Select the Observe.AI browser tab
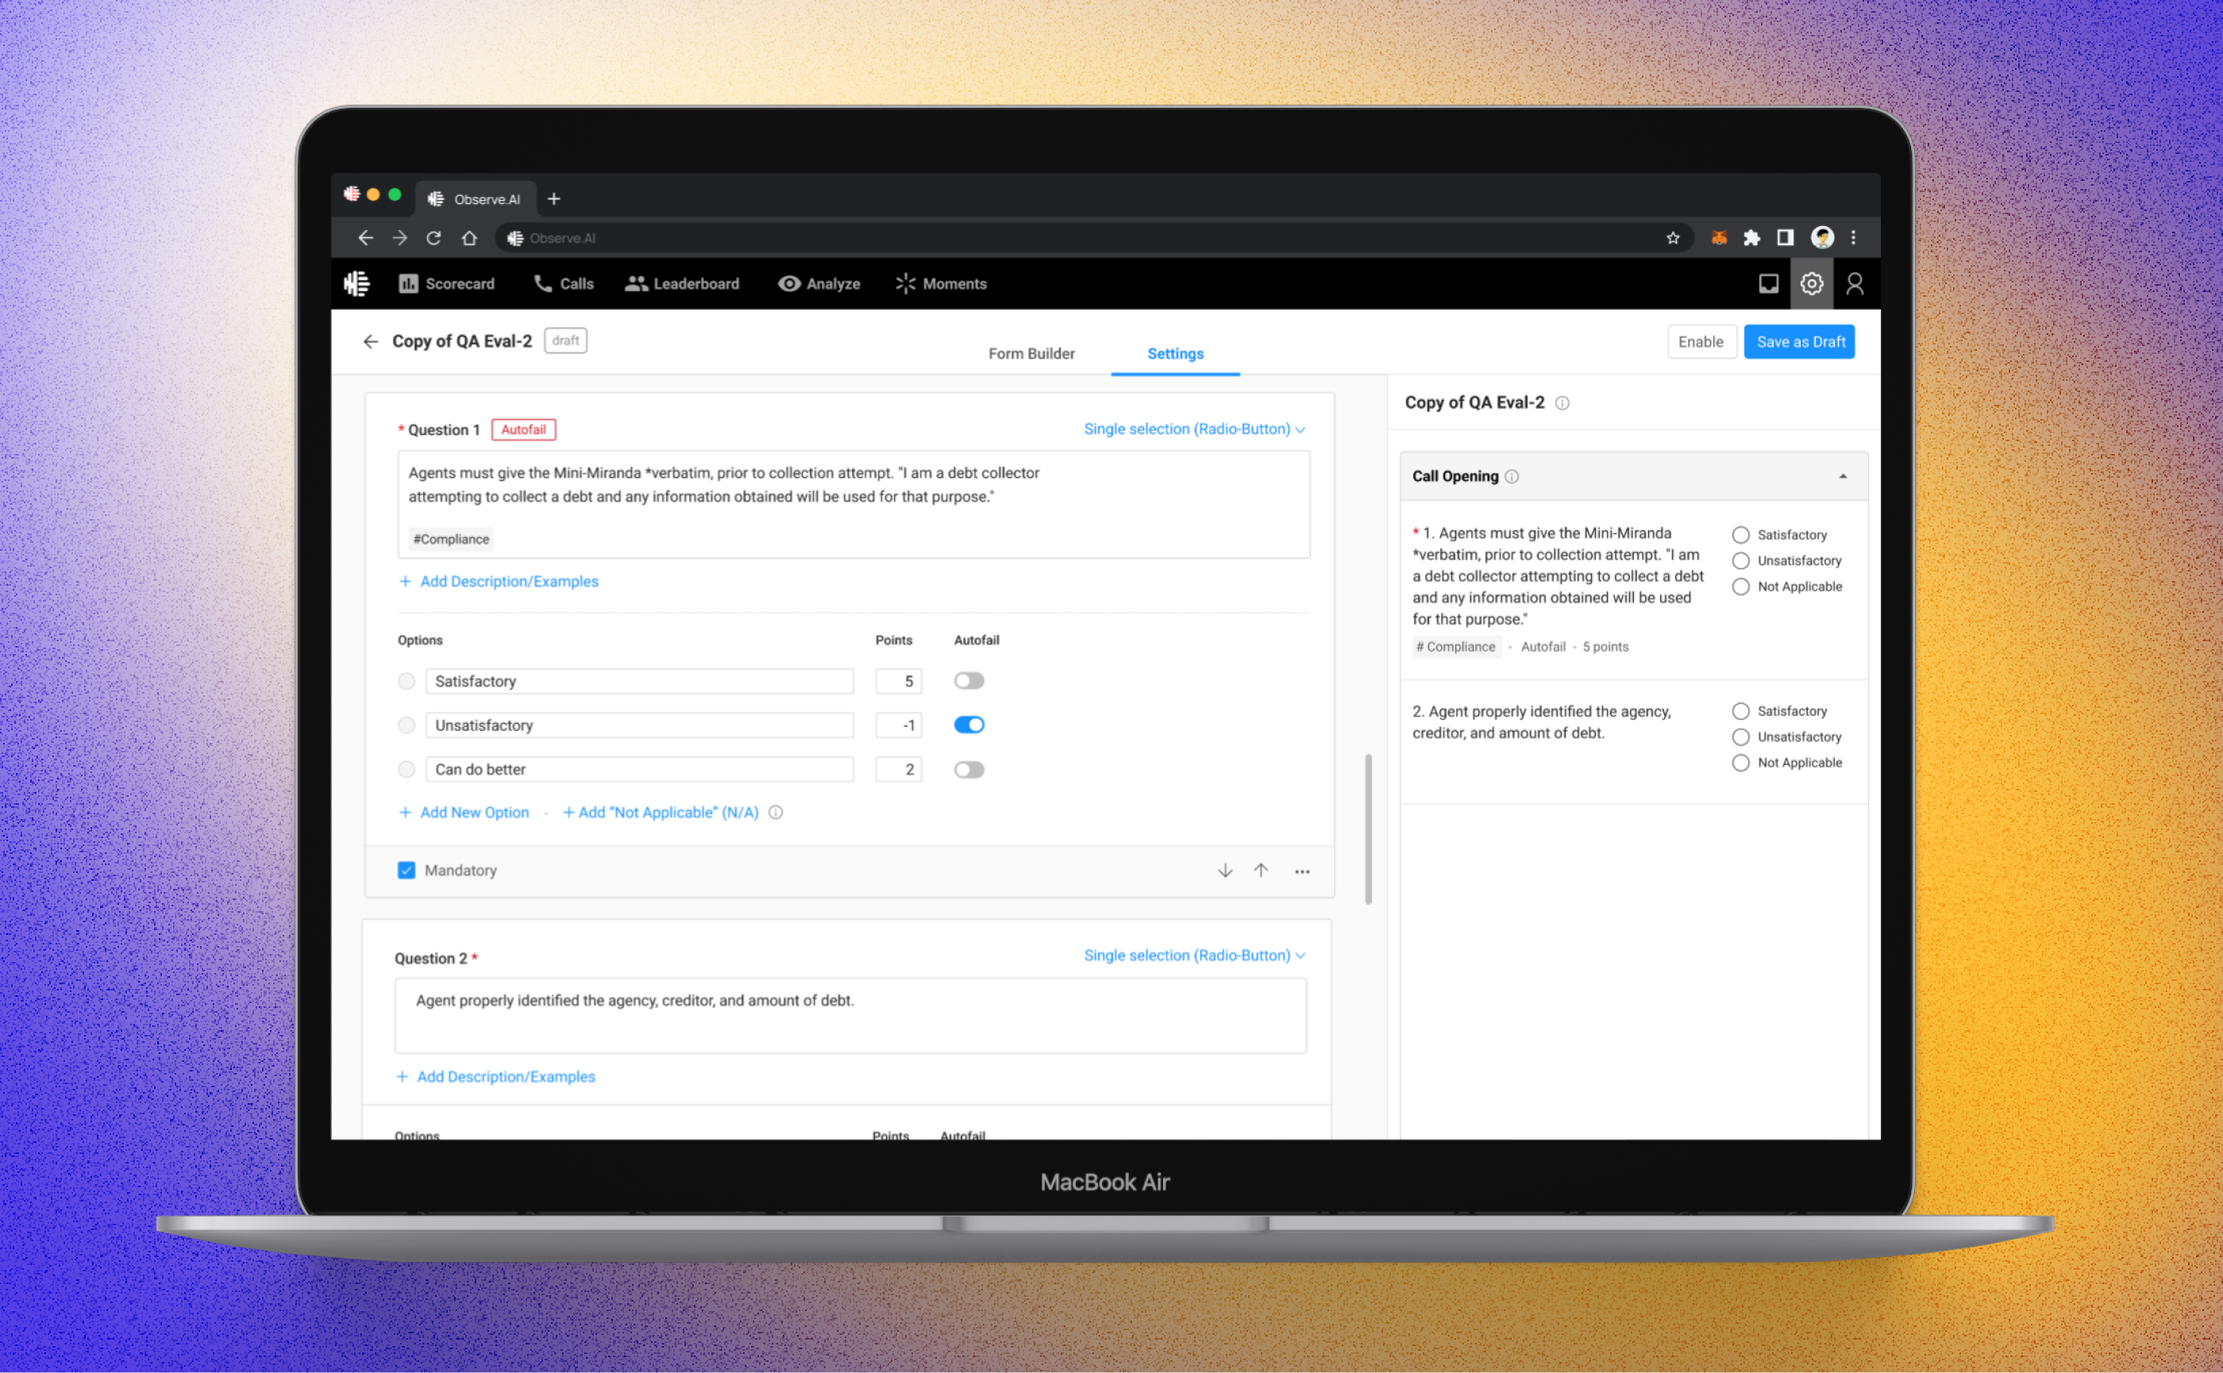 coord(477,199)
